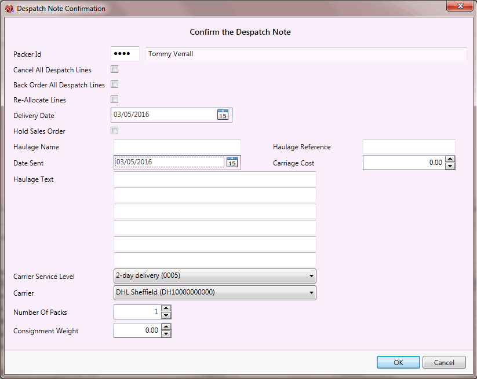The image size is (477, 379).
Task: Tick the Back Order All Despatch Lines checkbox
Action: click(x=114, y=84)
